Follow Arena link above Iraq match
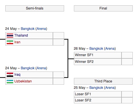The width and height of the screenshot is (140, 107). tap(41, 68)
